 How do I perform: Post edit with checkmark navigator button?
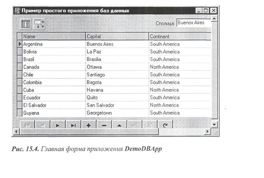point(134,125)
